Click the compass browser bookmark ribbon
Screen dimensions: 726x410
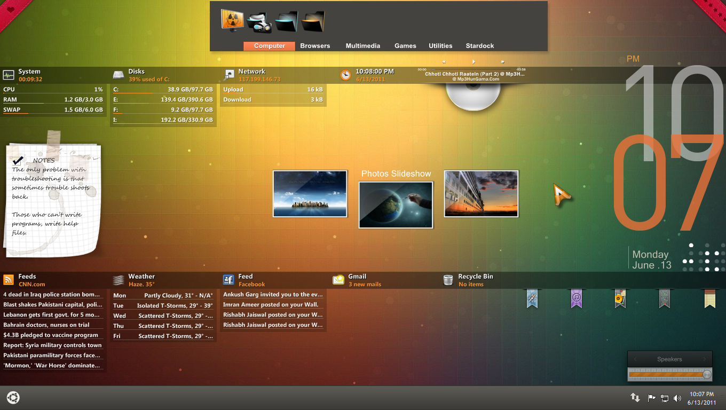pos(532,299)
